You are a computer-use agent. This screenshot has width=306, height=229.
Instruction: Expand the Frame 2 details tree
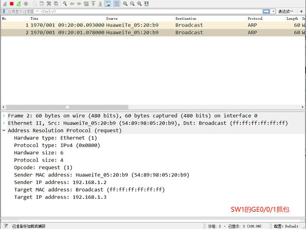coord(4,116)
